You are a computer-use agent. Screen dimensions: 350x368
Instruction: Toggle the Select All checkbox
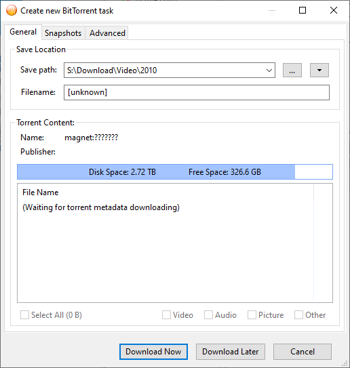24,315
